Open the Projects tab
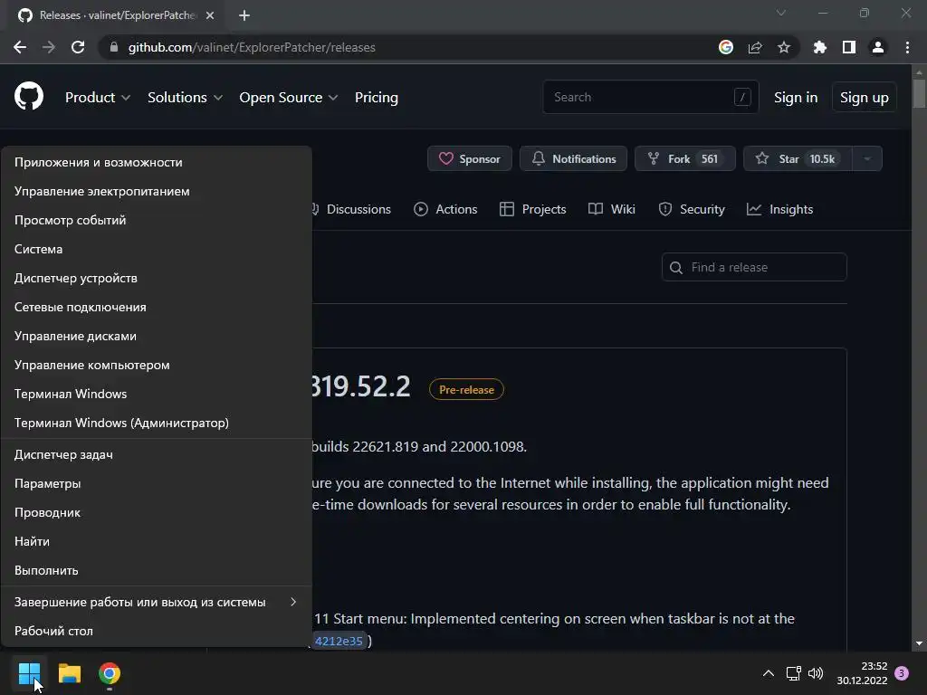Image resolution: width=927 pixels, height=695 pixels. point(532,209)
